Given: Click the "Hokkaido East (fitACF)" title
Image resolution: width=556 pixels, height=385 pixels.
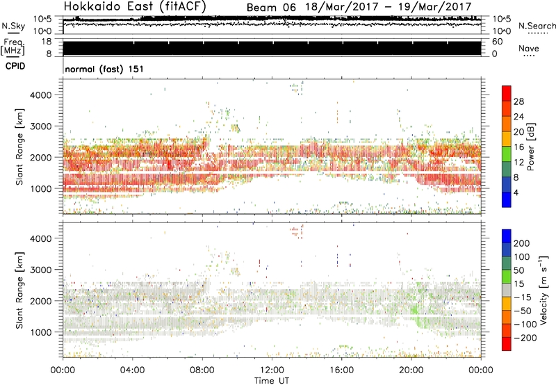Looking at the screenshot, I should [x=135, y=6].
